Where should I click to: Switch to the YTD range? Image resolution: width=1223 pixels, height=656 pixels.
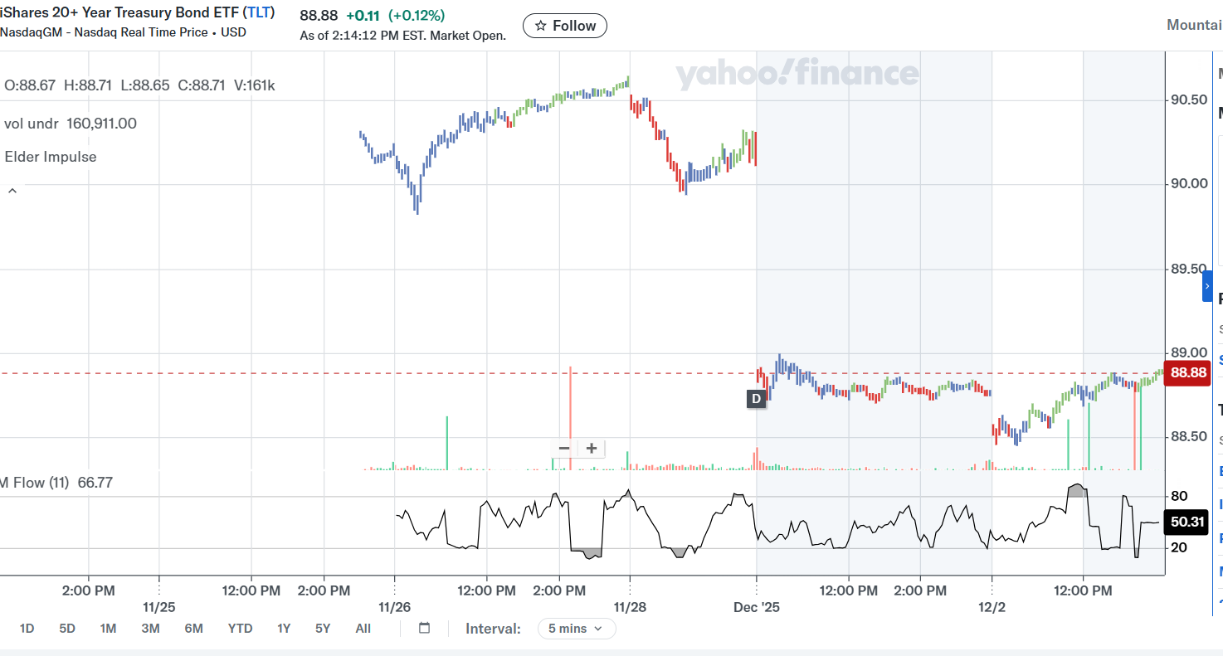[240, 629]
